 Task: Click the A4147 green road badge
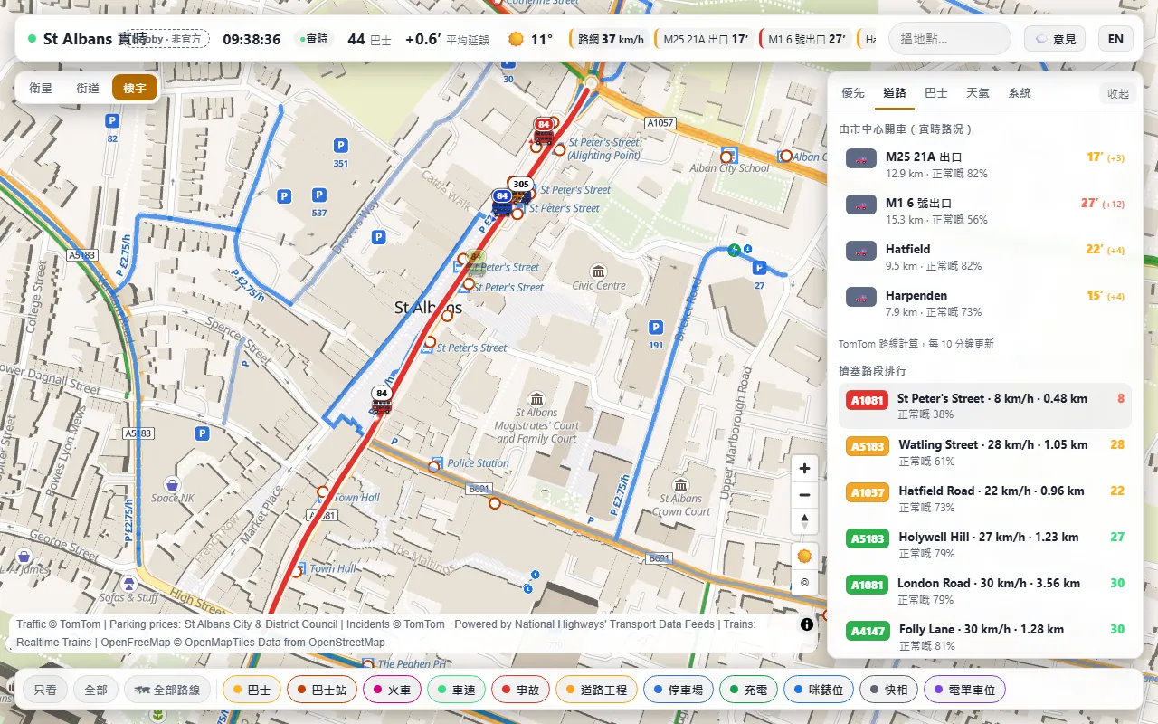[867, 630]
